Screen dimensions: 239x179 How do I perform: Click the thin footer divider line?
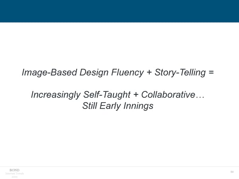pyautogui.click(x=119, y=166)
